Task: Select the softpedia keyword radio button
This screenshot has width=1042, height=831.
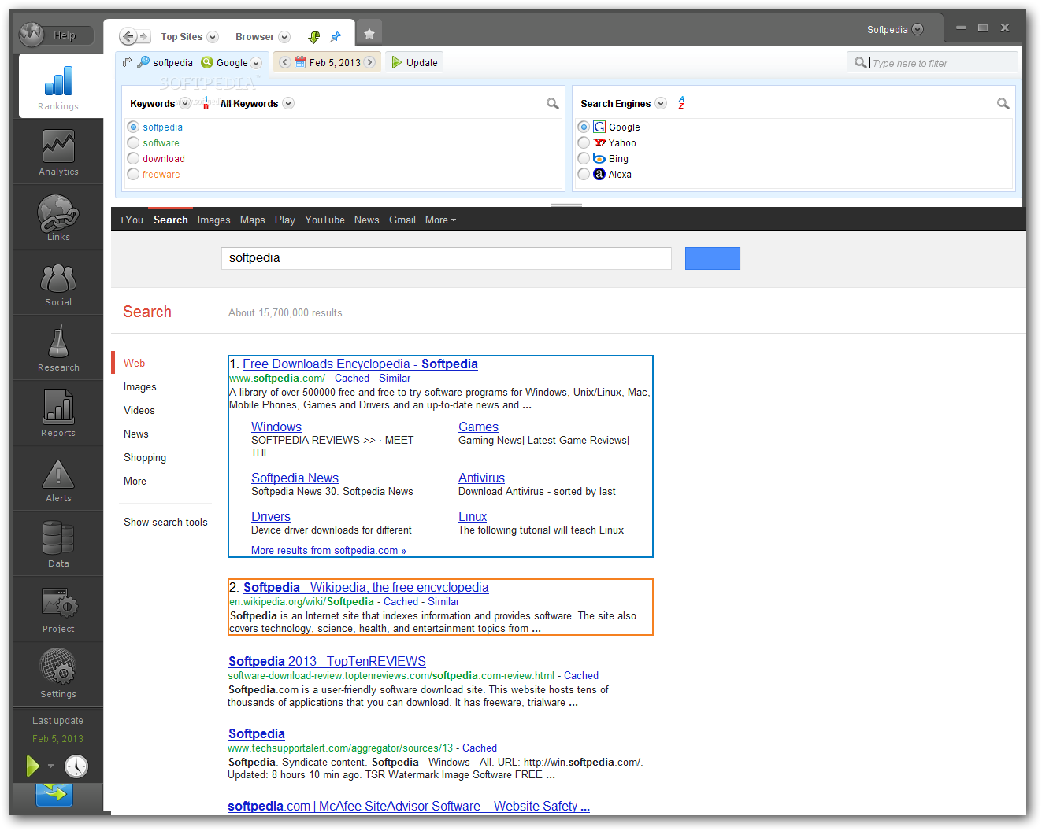Action: click(x=133, y=127)
